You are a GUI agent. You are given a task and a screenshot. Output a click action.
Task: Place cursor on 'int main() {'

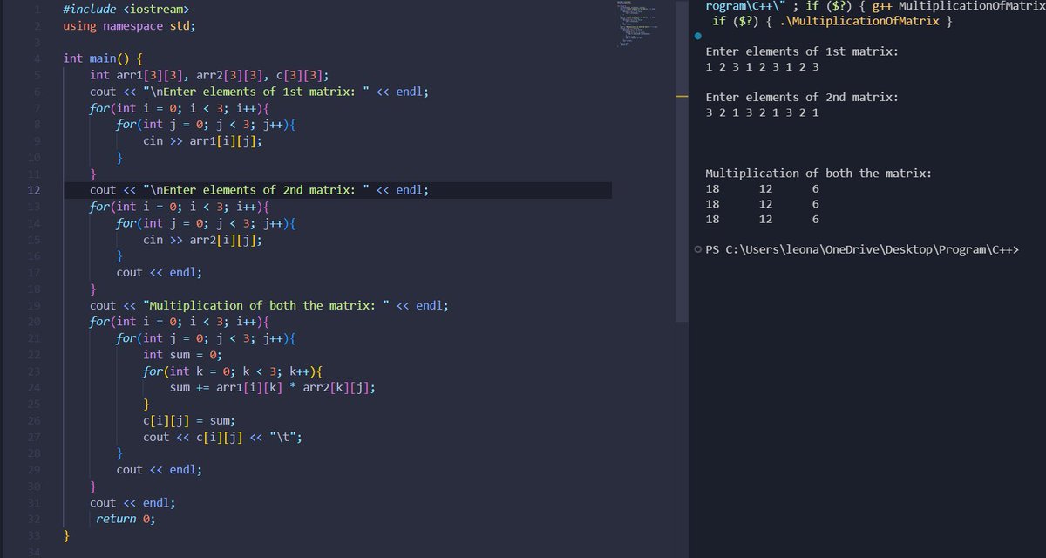click(105, 58)
